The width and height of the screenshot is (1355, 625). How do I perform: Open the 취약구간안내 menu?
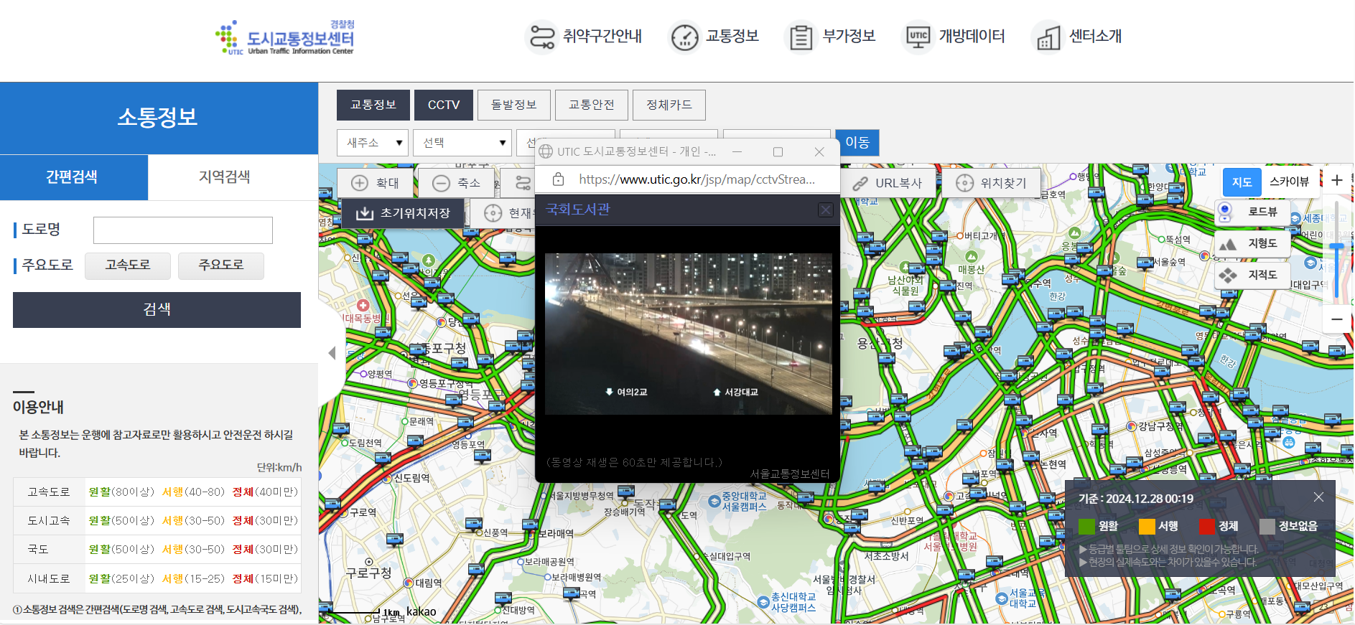pyautogui.click(x=602, y=37)
